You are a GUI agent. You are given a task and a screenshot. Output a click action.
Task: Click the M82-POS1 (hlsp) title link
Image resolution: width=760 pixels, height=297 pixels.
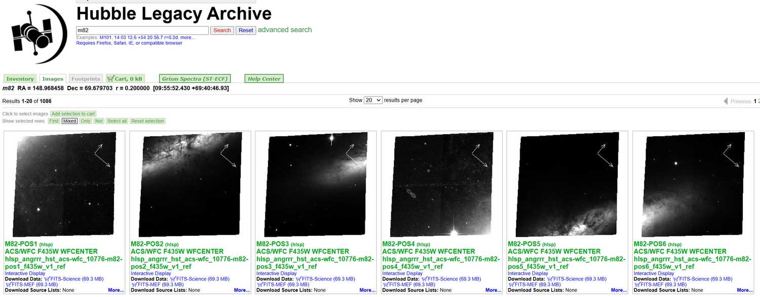(x=29, y=244)
